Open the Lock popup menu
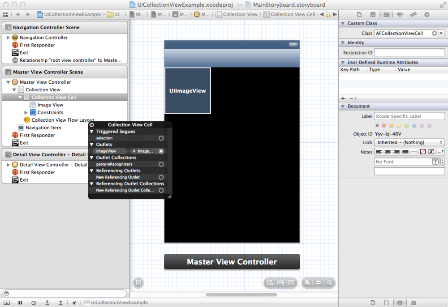This screenshot has height=307, width=448. tap(409, 142)
